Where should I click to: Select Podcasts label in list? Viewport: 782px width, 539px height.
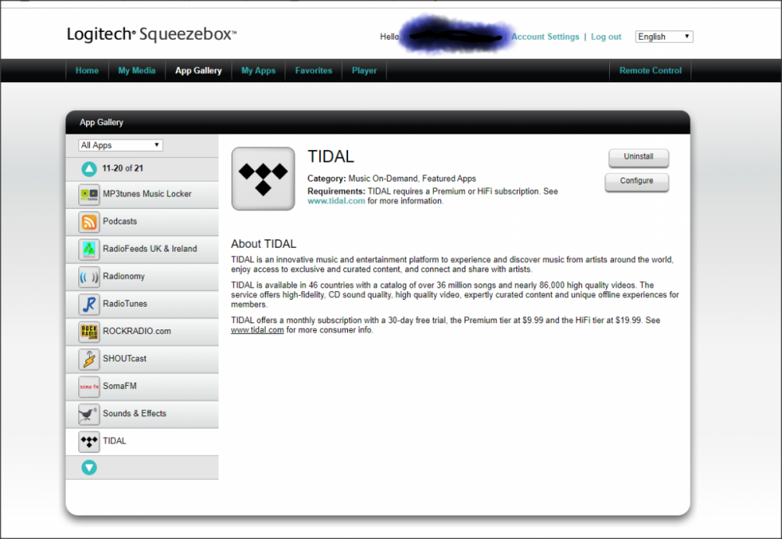click(x=120, y=221)
